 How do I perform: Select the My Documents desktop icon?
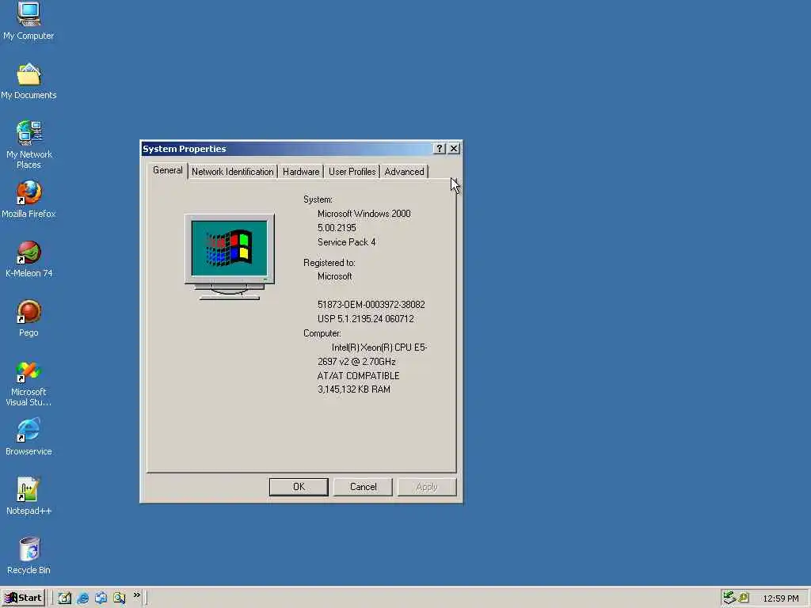[29, 82]
